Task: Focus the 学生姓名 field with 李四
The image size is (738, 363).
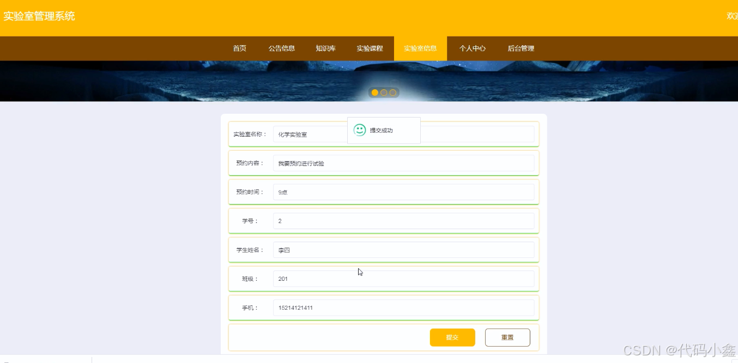Action: [403, 250]
